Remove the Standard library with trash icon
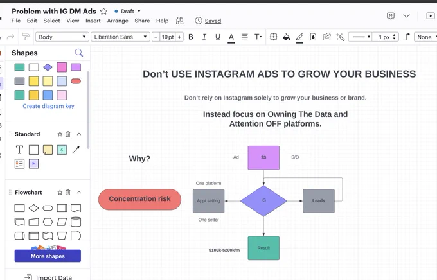Screen dimensions: 437x280 67,134
